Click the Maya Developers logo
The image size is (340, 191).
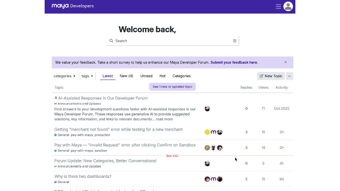coord(73,6)
